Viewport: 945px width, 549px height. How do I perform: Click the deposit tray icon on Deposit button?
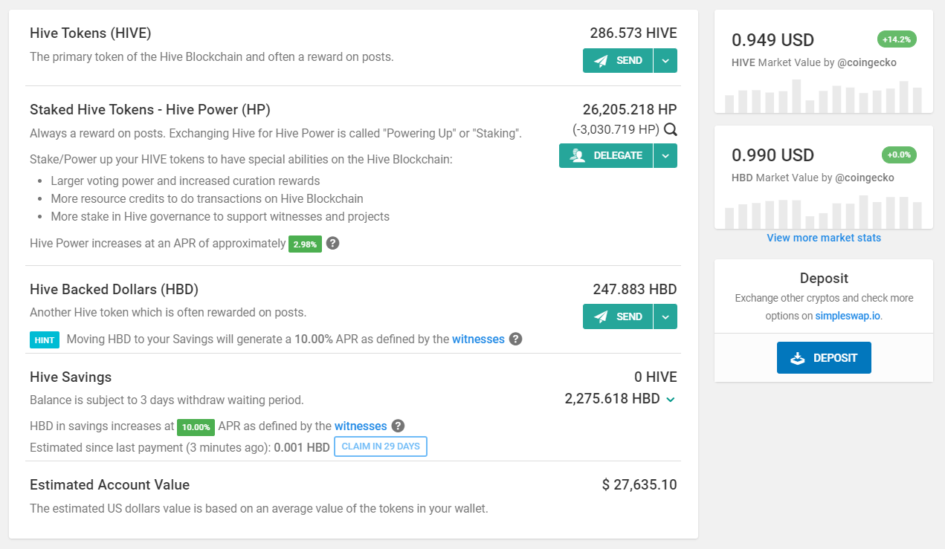[x=798, y=358]
